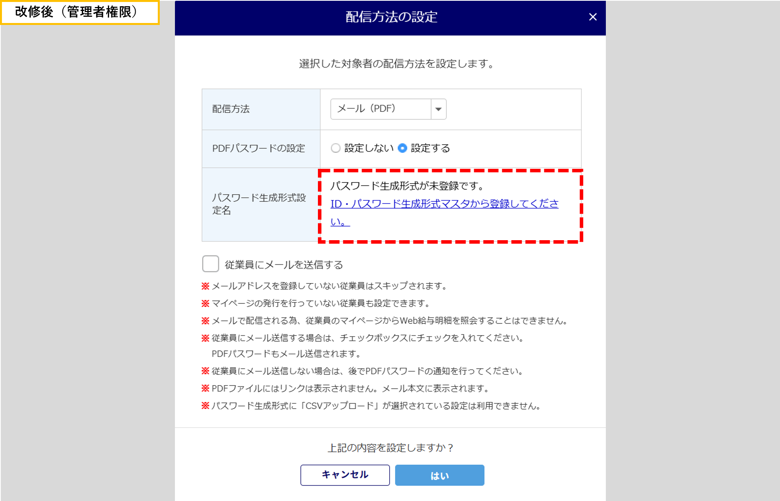Click the 配信方法の設定 dialog title
Screen dimensions: 780x501
click(x=391, y=17)
